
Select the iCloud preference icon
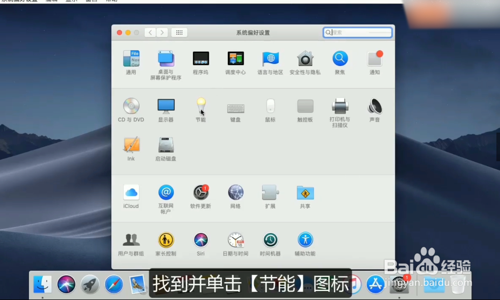click(131, 192)
